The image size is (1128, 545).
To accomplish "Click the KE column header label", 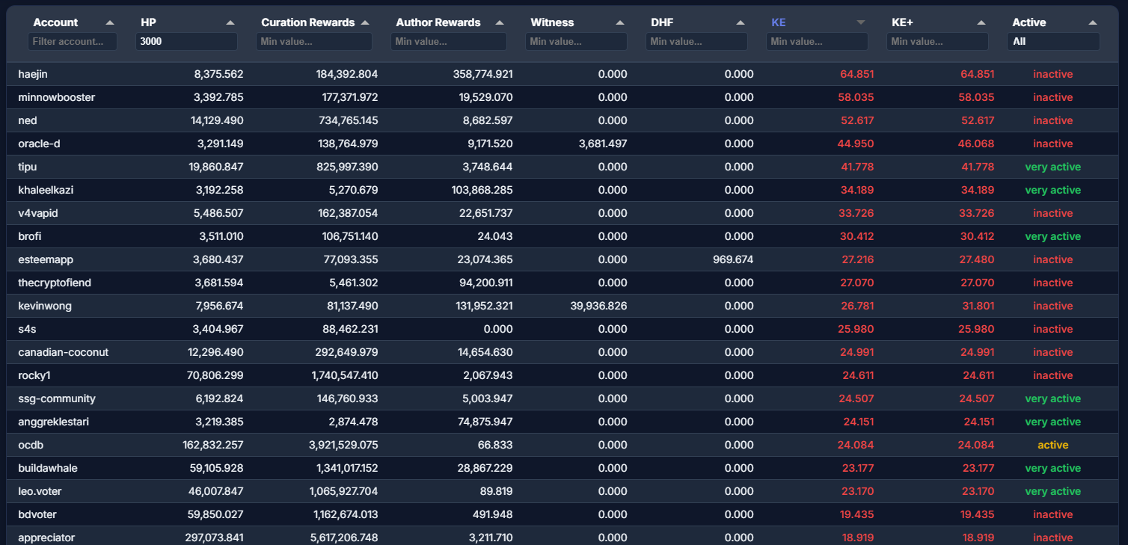I will (779, 22).
